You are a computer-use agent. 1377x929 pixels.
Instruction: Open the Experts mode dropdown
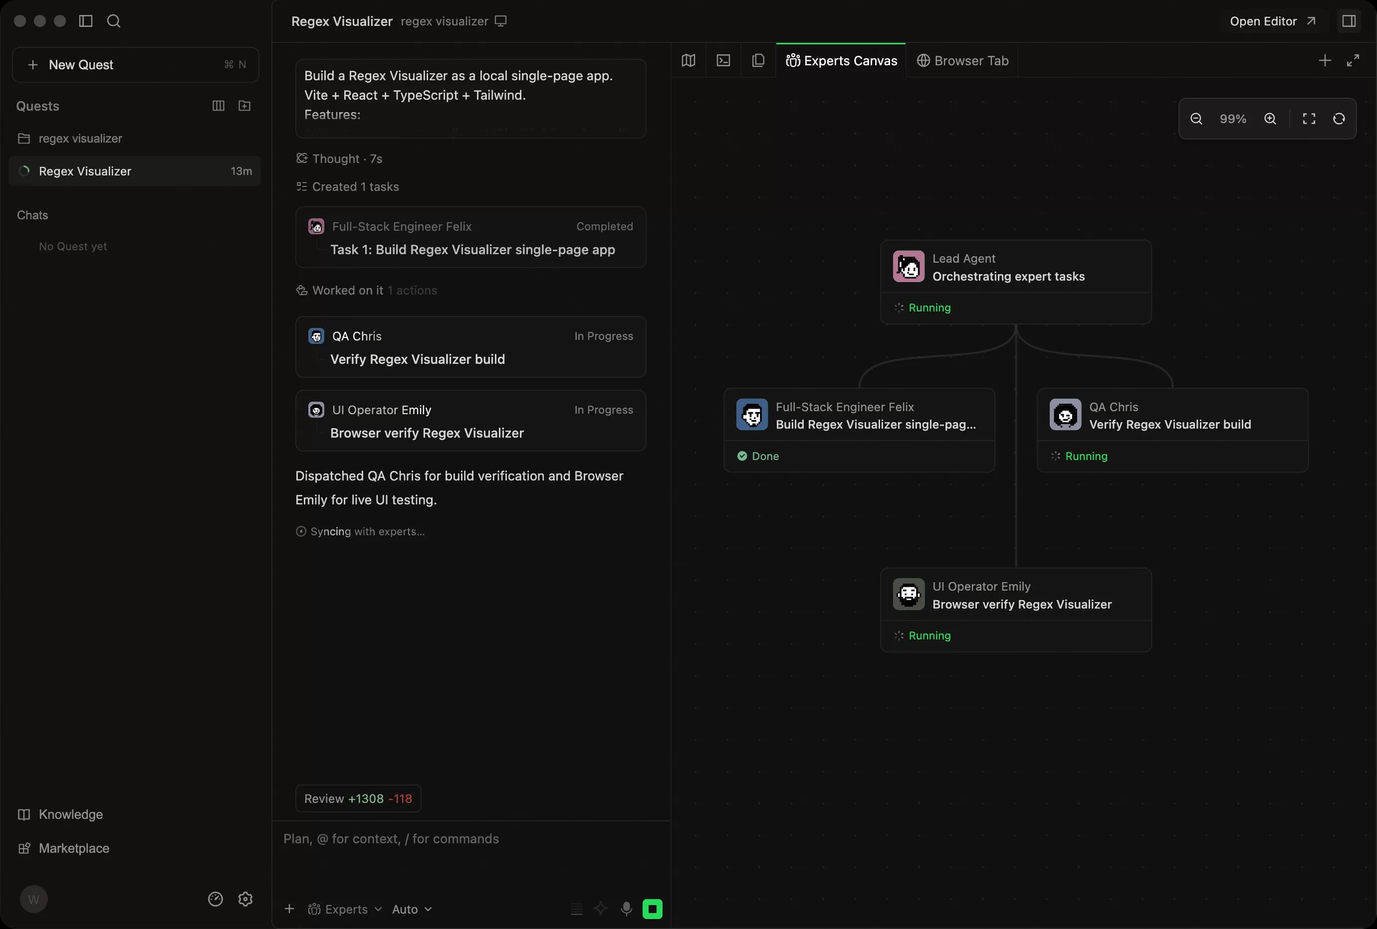pos(345,909)
